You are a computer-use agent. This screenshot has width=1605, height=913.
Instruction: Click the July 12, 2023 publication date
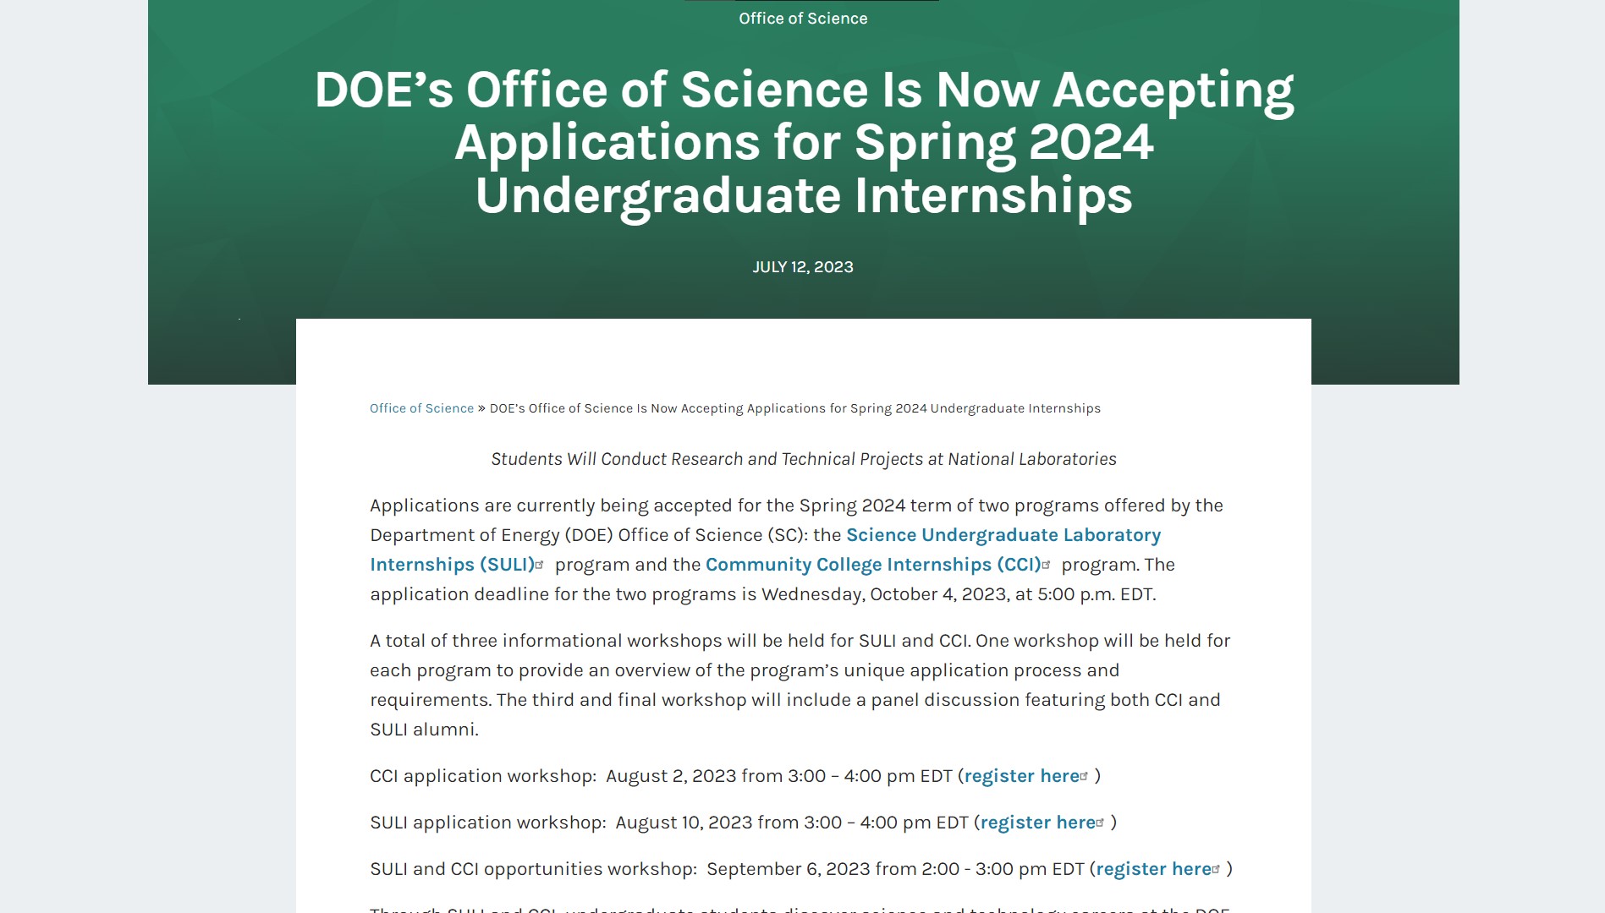(x=803, y=267)
